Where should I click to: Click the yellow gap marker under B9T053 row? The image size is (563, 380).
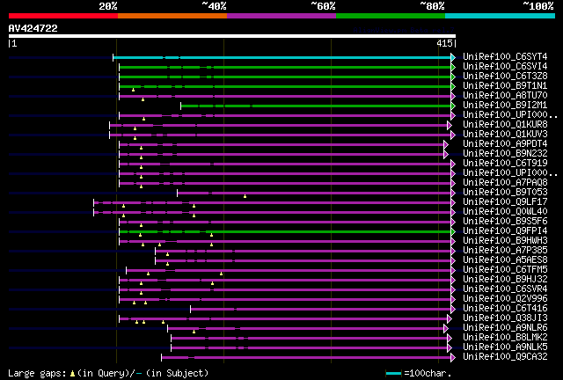click(245, 196)
